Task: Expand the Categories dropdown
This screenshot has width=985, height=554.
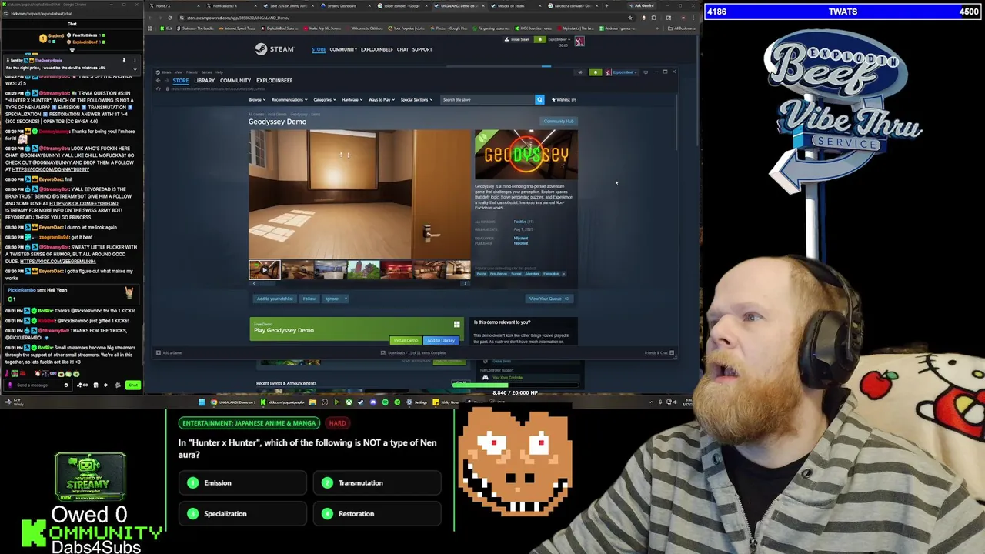Action: (x=325, y=99)
